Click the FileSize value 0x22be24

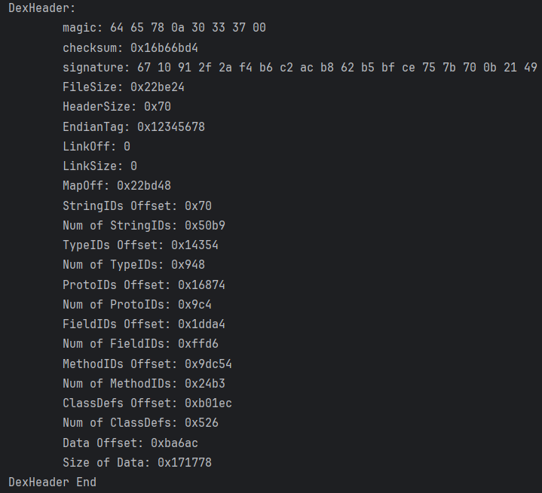158,87
